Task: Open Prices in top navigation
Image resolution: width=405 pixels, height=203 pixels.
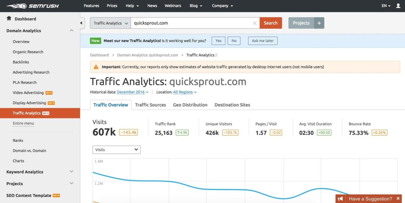Action: (112, 6)
